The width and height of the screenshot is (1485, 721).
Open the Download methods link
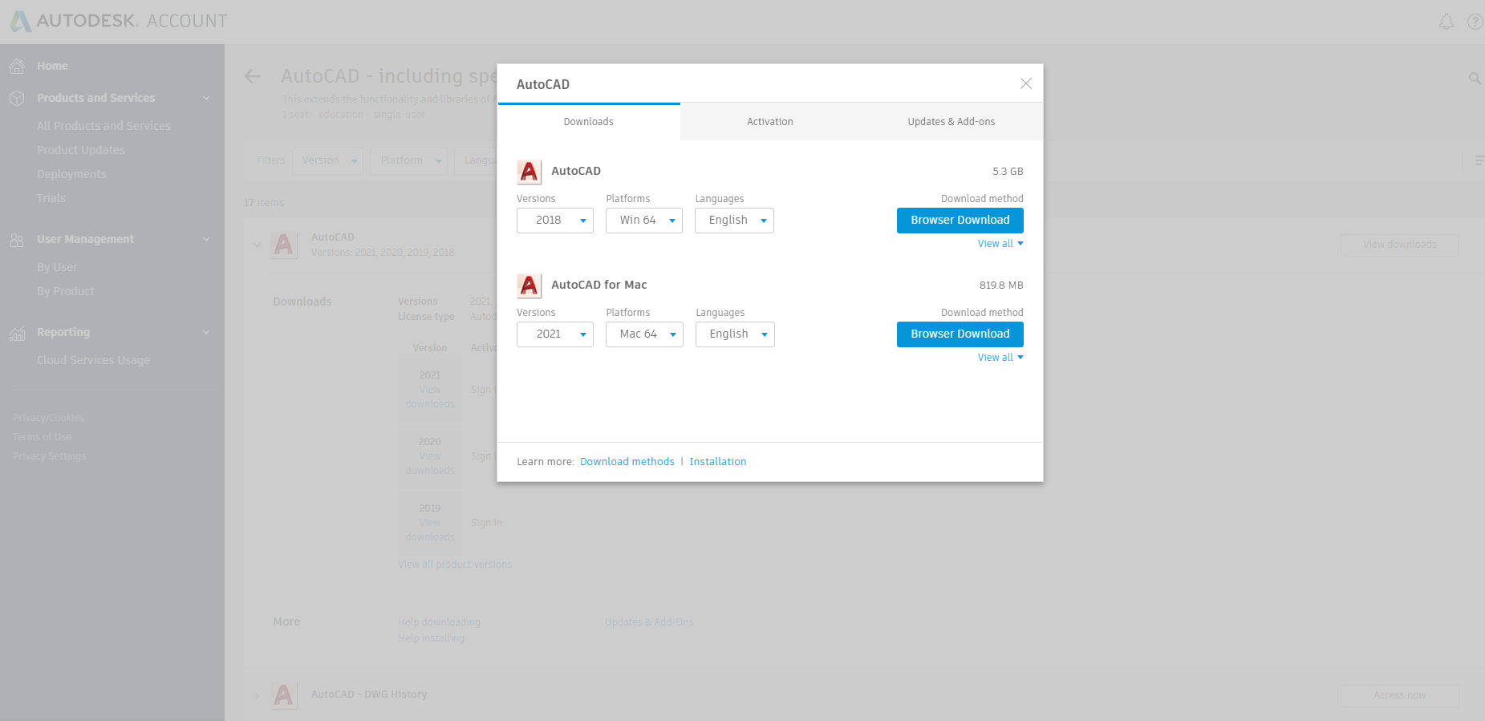(627, 462)
